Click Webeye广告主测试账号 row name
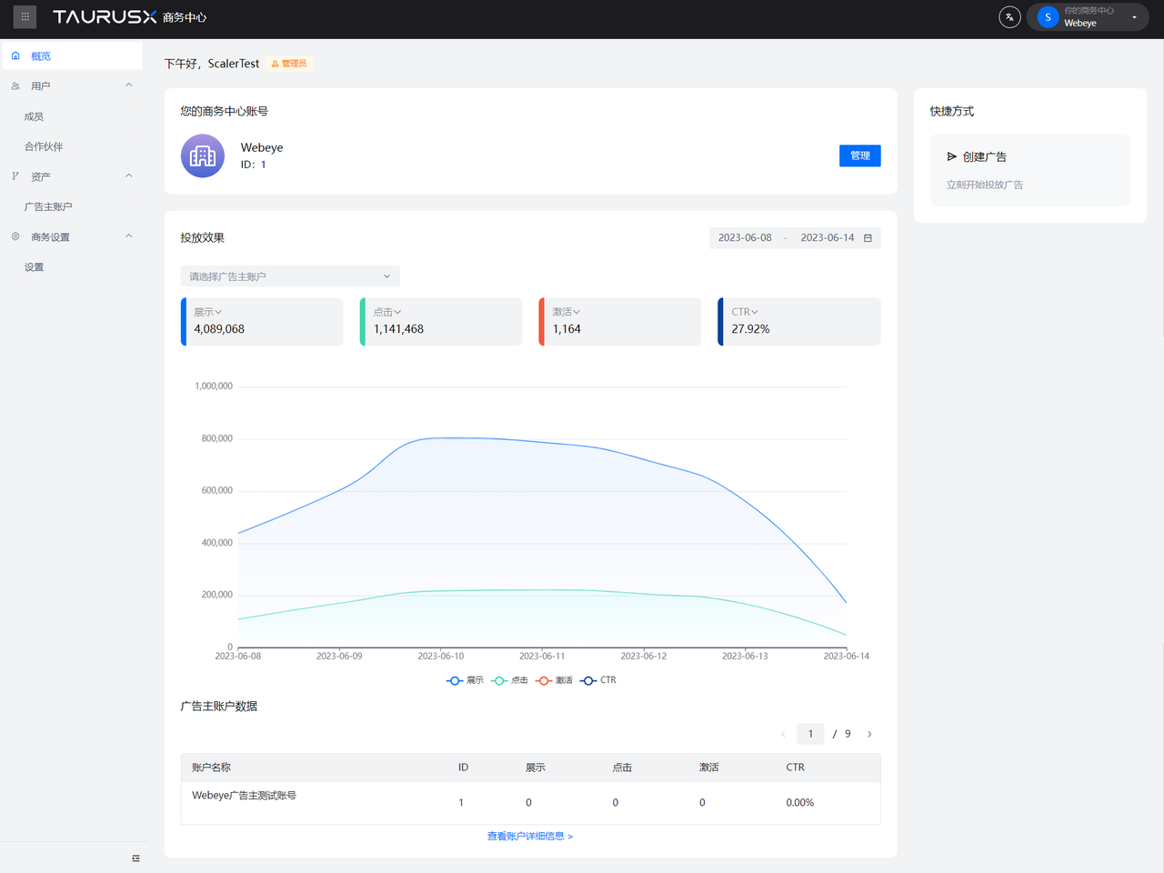The width and height of the screenshot is (1164, 873). (244, 796)
